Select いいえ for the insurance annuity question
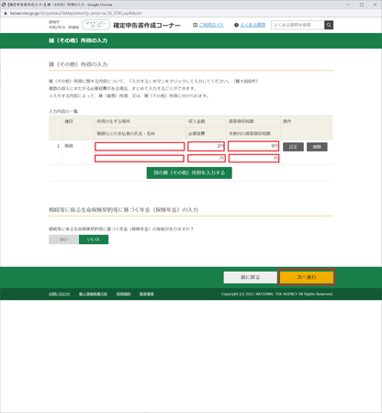The image size is (382, 413). tap(94, 240)
